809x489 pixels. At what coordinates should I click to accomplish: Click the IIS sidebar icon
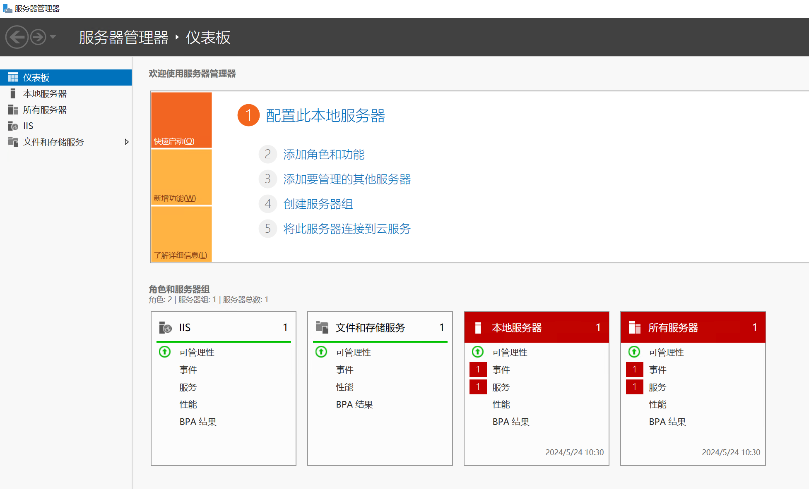[x=13, y=126]
